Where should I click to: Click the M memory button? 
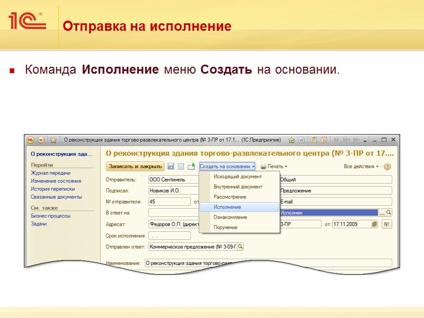tap(336, 140)
